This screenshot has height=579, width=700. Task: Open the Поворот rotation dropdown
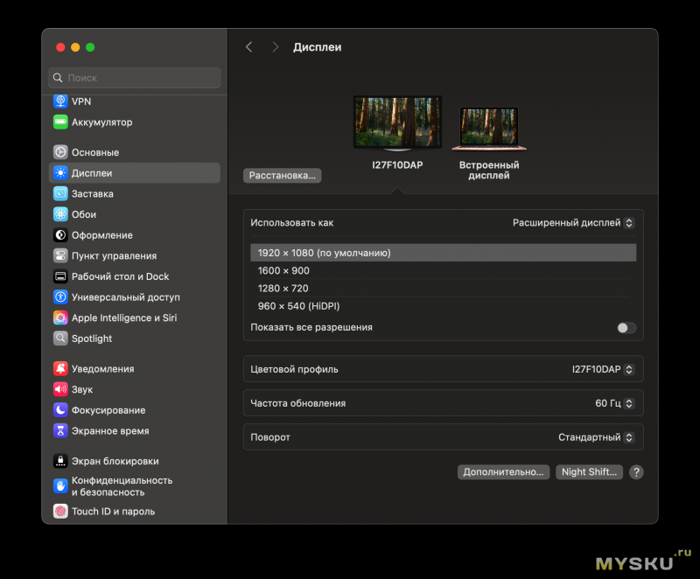596,437
